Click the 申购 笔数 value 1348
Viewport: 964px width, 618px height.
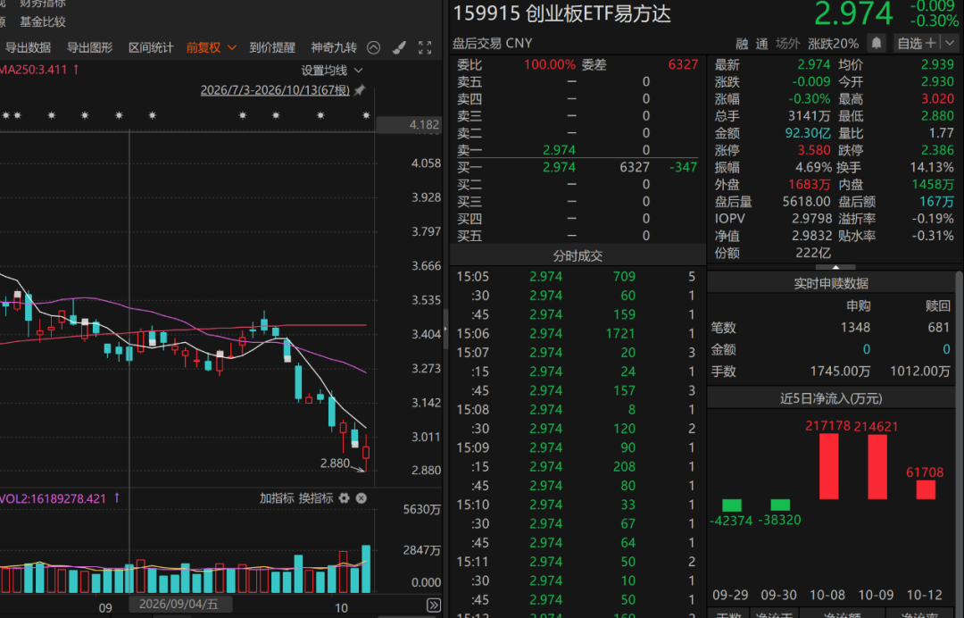click(x=855, y=327)
